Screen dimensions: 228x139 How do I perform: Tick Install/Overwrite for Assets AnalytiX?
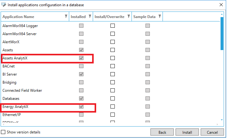(x=113, y=58)
